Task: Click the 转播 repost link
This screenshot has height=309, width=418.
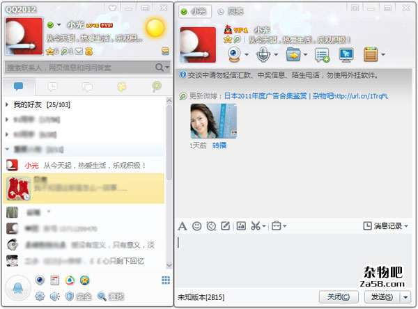Action: [x=219, y=145]
